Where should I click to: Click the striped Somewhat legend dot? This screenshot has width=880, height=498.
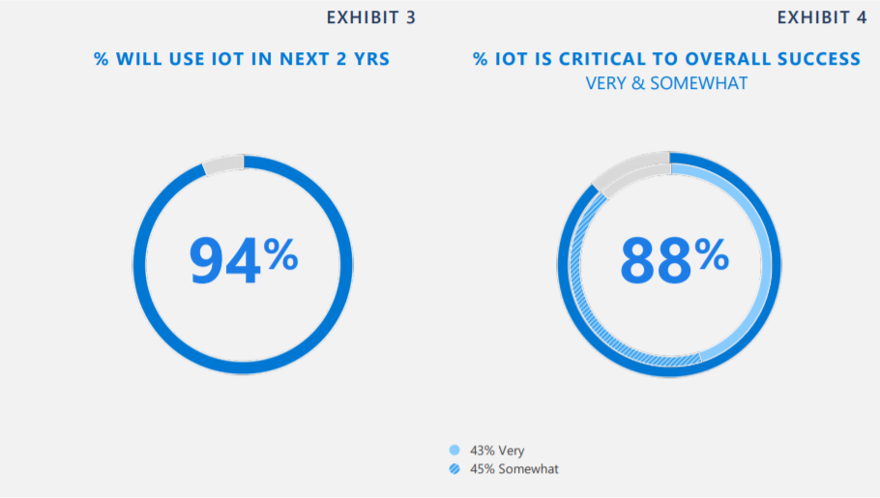tap(455, 469)
